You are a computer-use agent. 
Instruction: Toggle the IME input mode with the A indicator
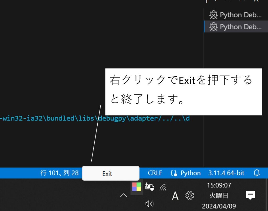pos(175,196)
